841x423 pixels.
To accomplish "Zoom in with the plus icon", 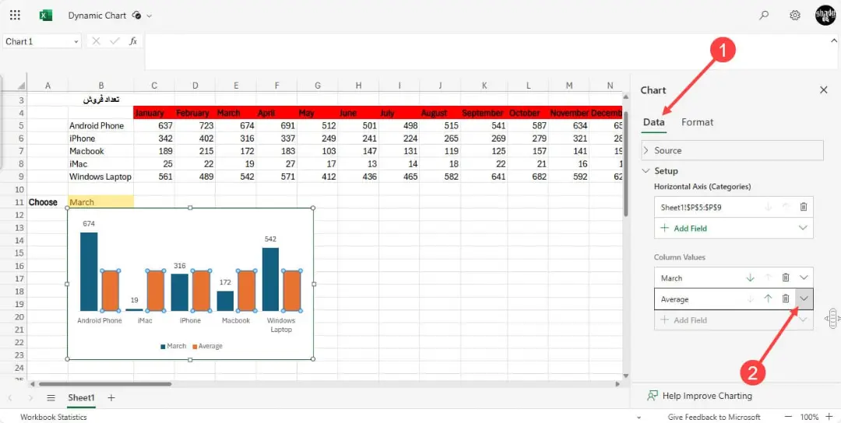I will point(829,417).
